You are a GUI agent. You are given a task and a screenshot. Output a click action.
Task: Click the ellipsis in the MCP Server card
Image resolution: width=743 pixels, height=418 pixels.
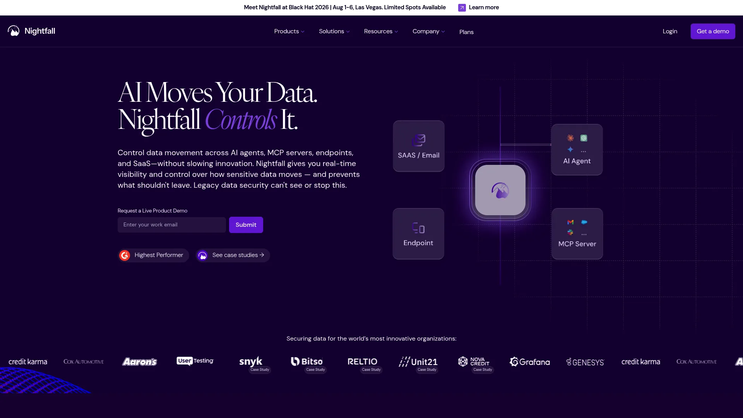(584, 235)
